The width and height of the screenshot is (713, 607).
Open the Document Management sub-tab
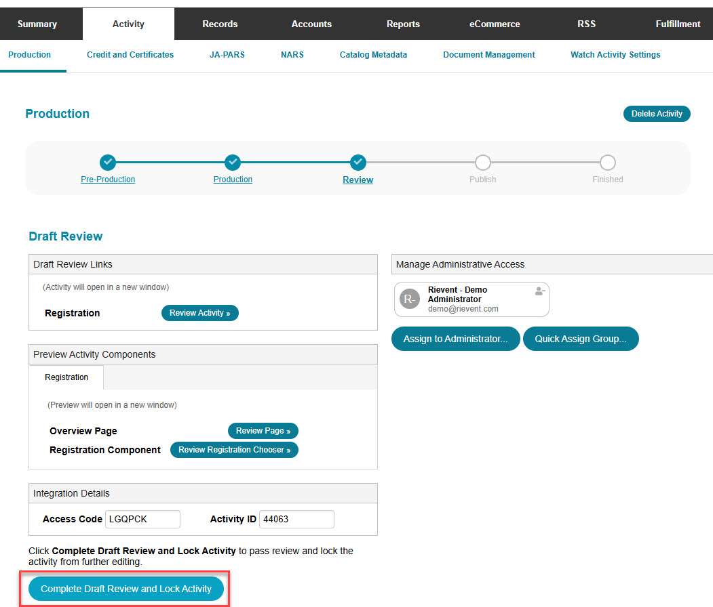pos(489,54)
